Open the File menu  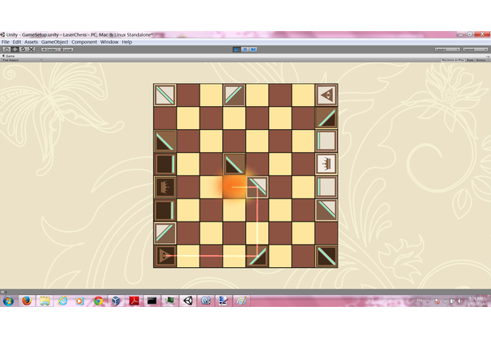pos(6,42)
